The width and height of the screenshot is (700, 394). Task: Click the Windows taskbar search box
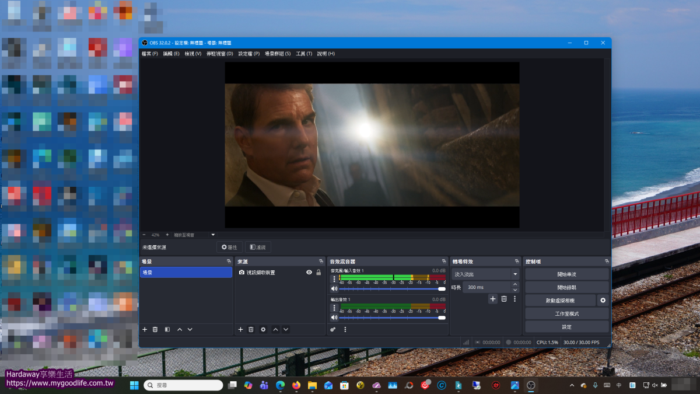point(183,385)
